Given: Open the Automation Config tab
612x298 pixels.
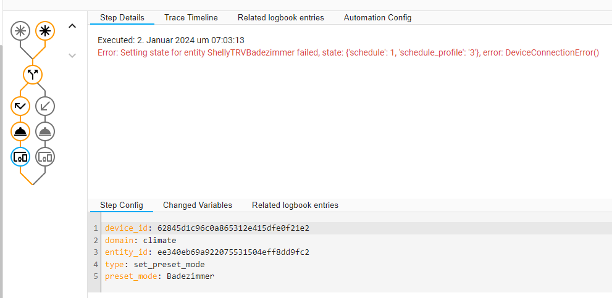Looking at the screenshot, I should pos(377,18).
